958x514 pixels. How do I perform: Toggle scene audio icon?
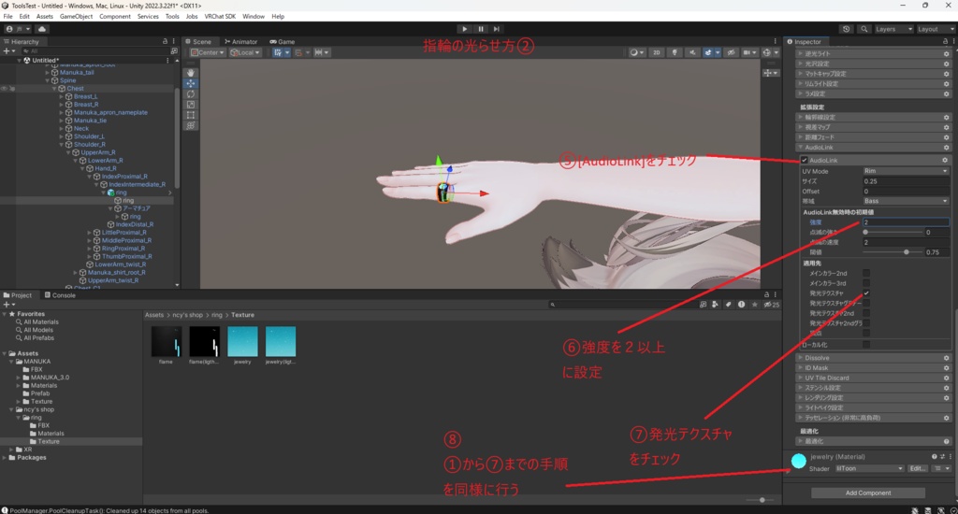[692, 52]
